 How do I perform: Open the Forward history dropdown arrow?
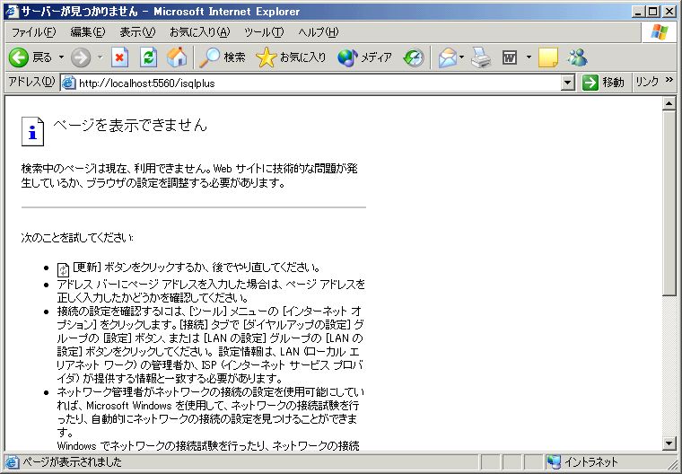100,57
